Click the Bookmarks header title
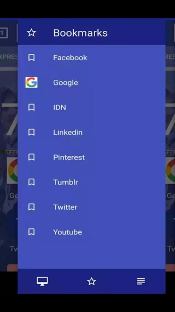Viewport: 175px width, 312px height. [x=80, y=33]
